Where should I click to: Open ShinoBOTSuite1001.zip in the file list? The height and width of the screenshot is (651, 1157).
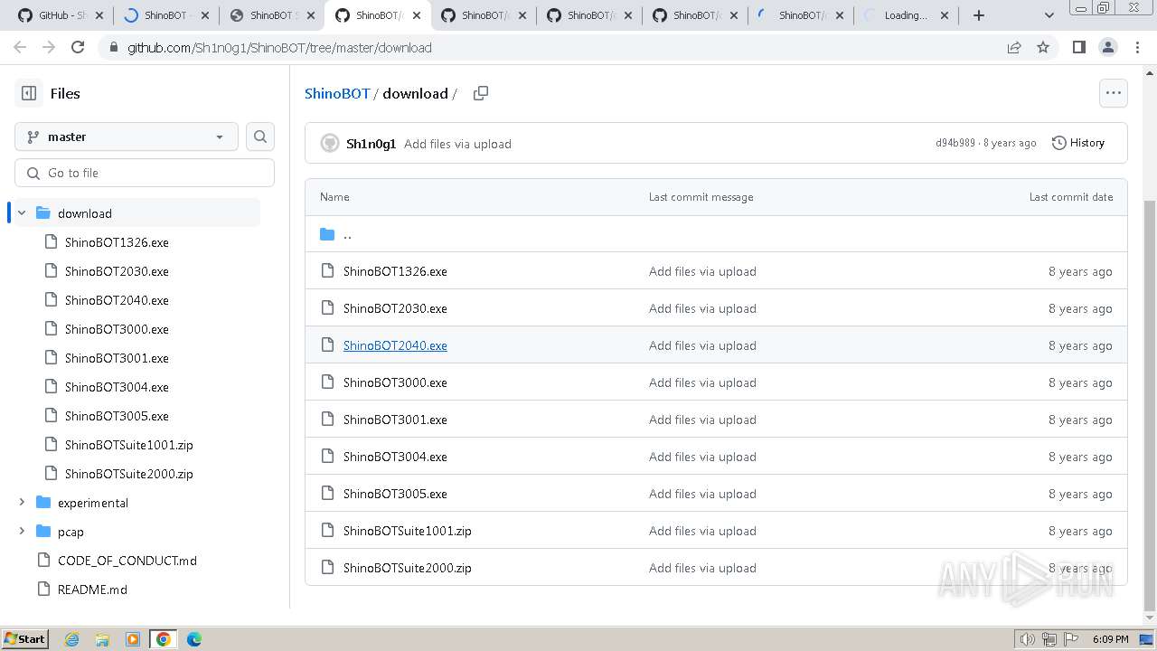coord(408,531)
